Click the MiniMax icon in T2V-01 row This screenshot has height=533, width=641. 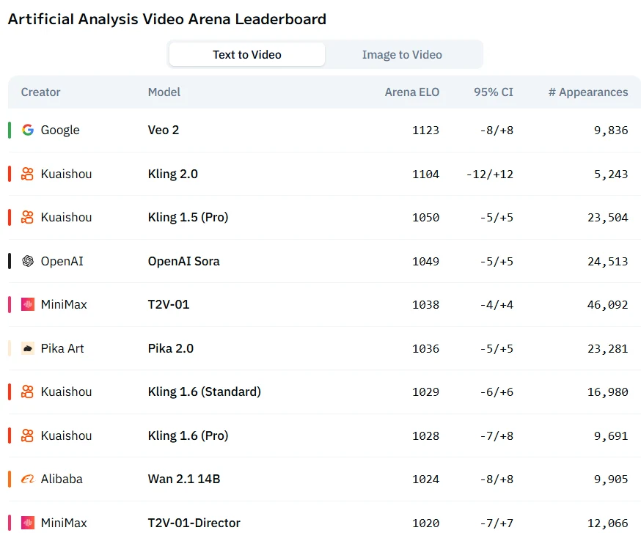[x=28, y=304]
